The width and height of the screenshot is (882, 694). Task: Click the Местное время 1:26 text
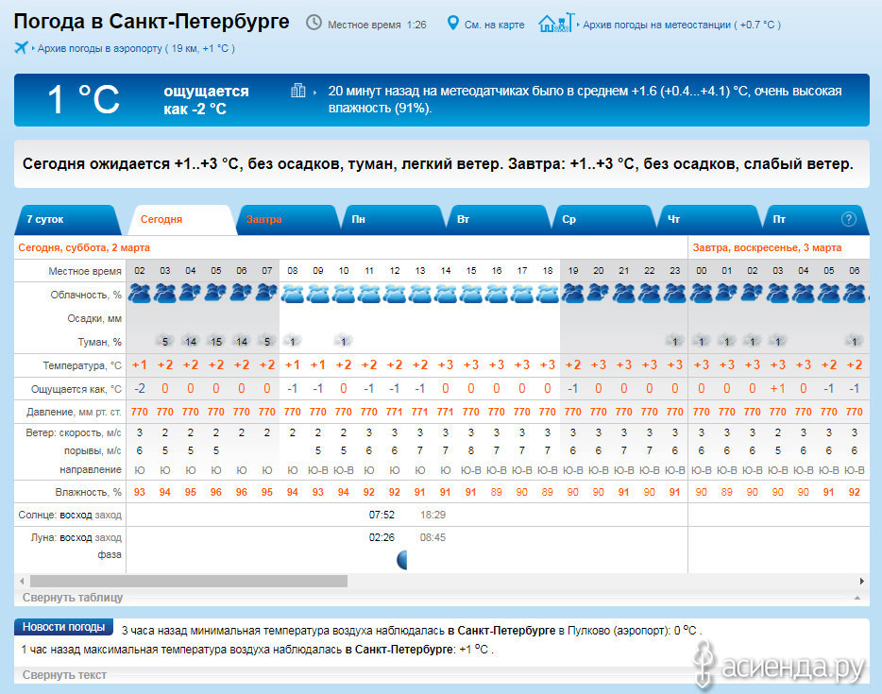pyautogui.click(x=377, y=25)
